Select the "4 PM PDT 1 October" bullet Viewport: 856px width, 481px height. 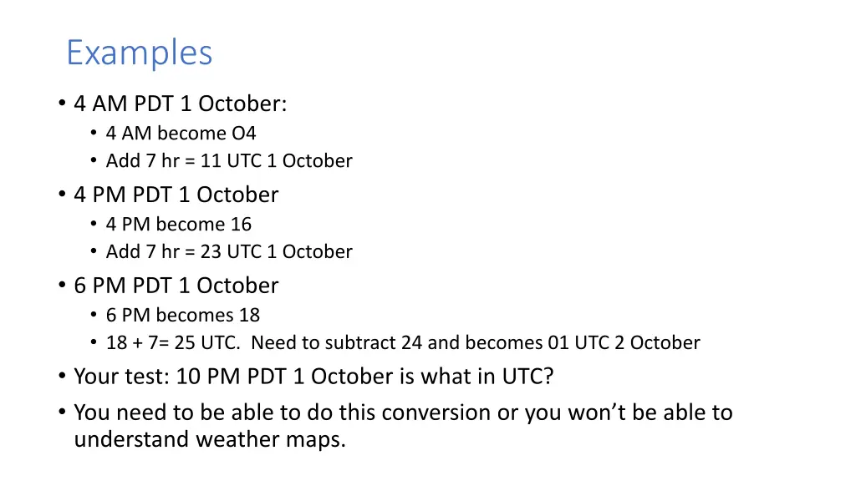click(176, 195)
